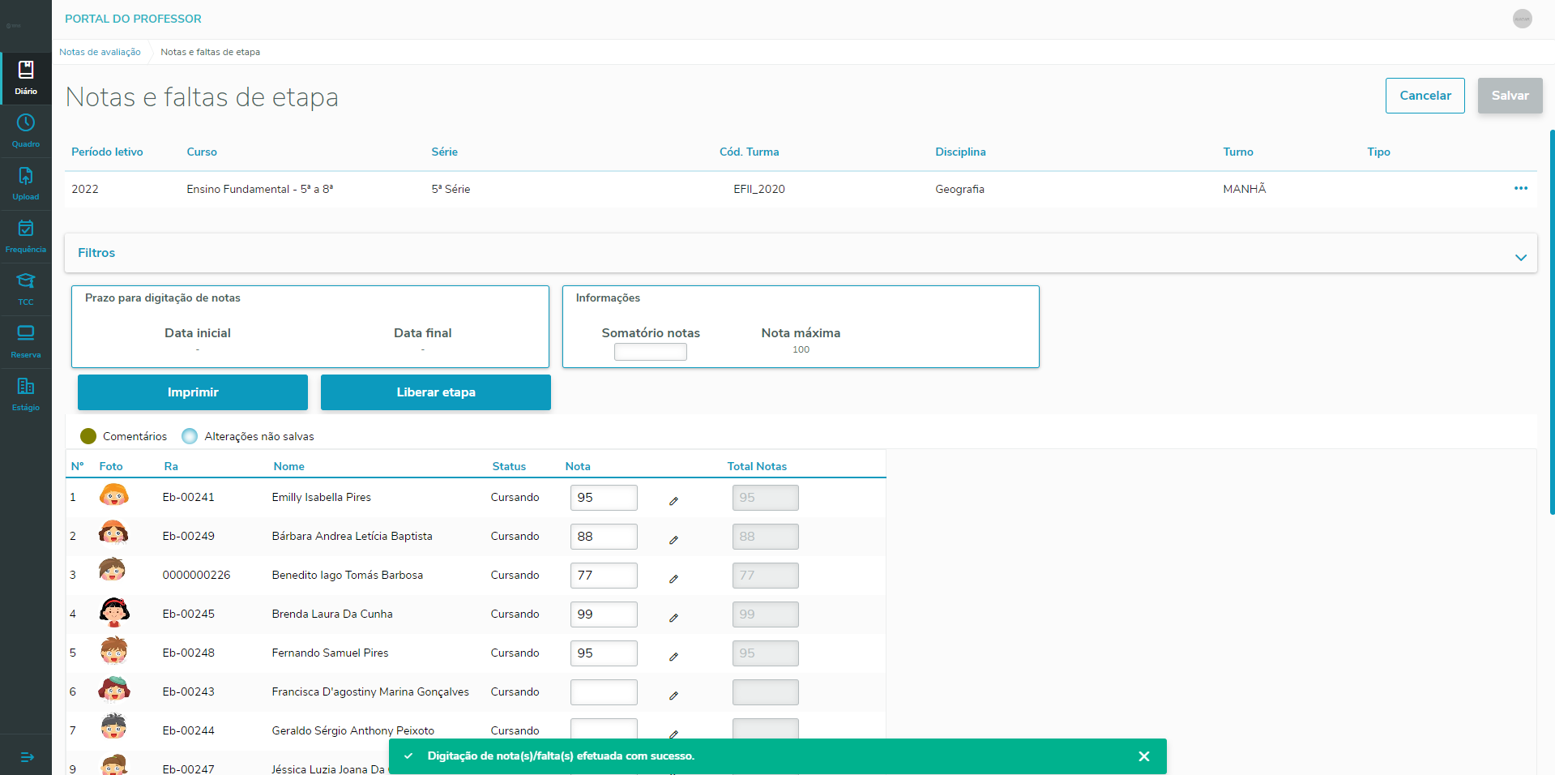Click Nota field for Benedito Iago Tomás Barbosa

tap(604, 576)
